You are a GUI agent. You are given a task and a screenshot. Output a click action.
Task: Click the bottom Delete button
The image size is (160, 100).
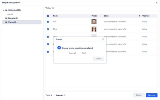click(x=138, y=95)
